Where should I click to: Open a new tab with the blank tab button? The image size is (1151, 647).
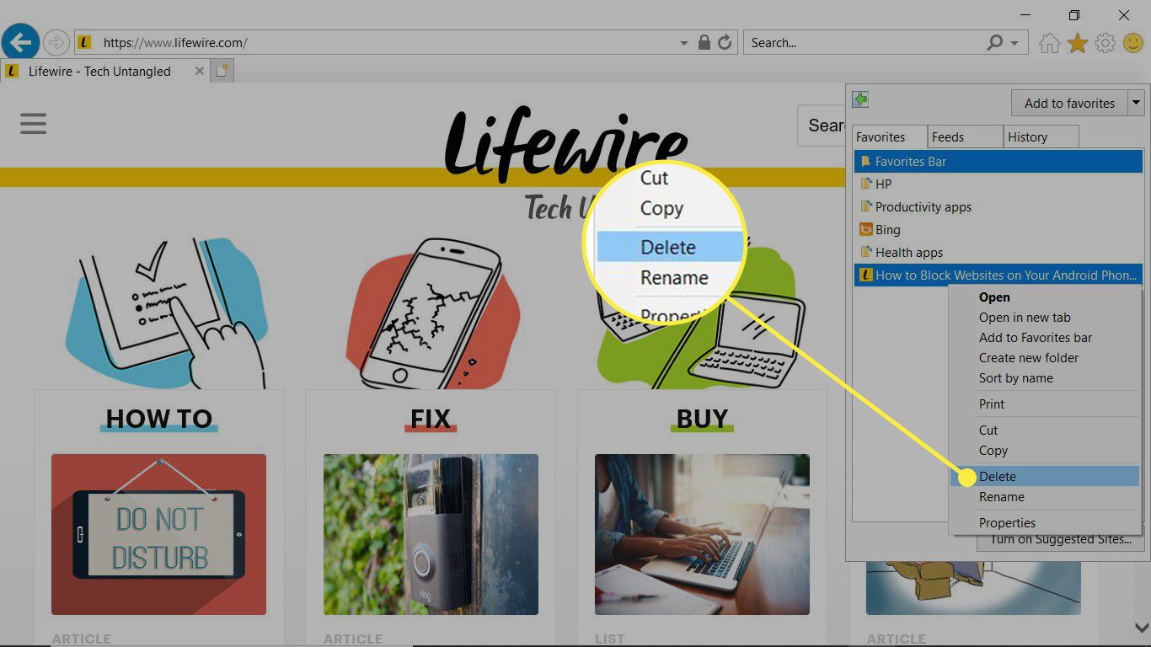222,71
